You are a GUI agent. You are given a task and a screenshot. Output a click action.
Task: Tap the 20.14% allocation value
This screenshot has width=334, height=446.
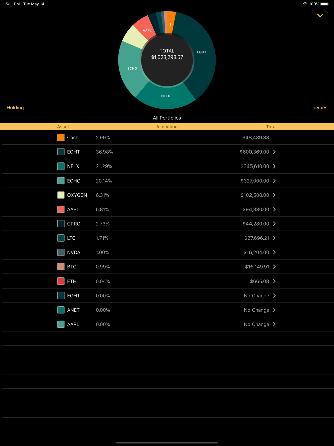tap(104, 181)
